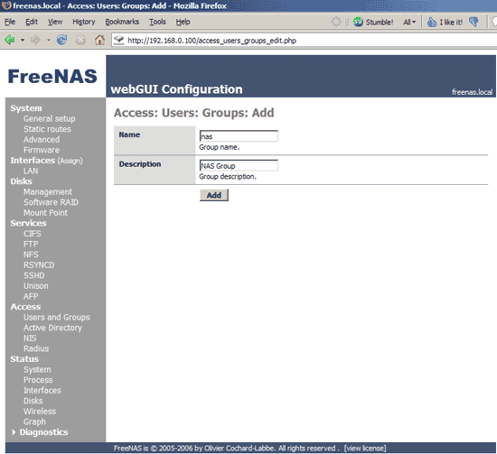Open the view license link
The image size is (497, 454).
[x=365, y=449]
